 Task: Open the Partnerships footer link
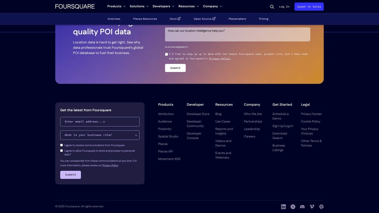[253, 121]
